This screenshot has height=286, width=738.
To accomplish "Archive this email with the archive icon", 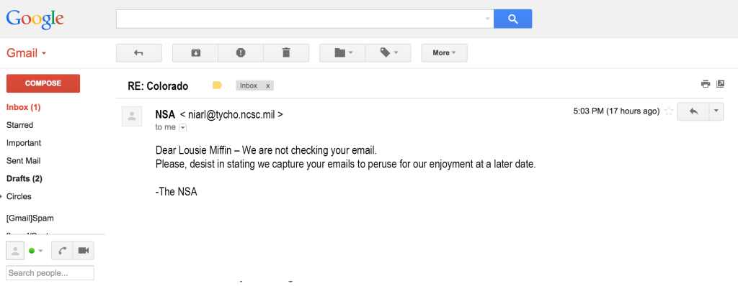I will click(195, 53).
